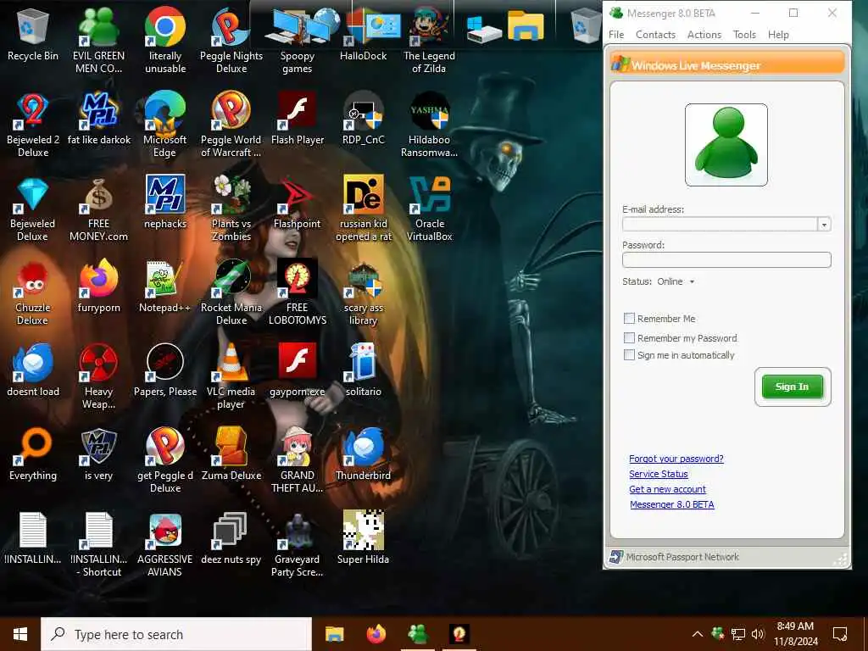Open Peggle Nights Deluxe shortcut
Screen dimensions: 868x651
[x=231, y=41]
